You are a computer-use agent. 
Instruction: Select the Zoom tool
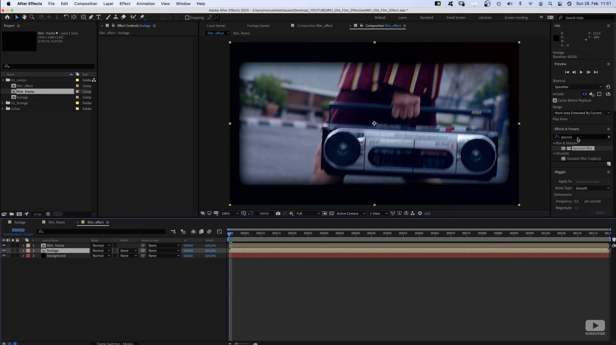pyautogui.click(x=32, y=17)
